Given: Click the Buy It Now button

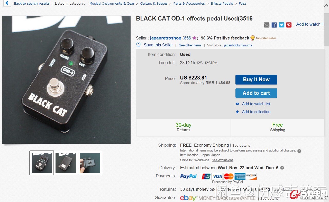Looking at the screenshot, I should point(256,79).
